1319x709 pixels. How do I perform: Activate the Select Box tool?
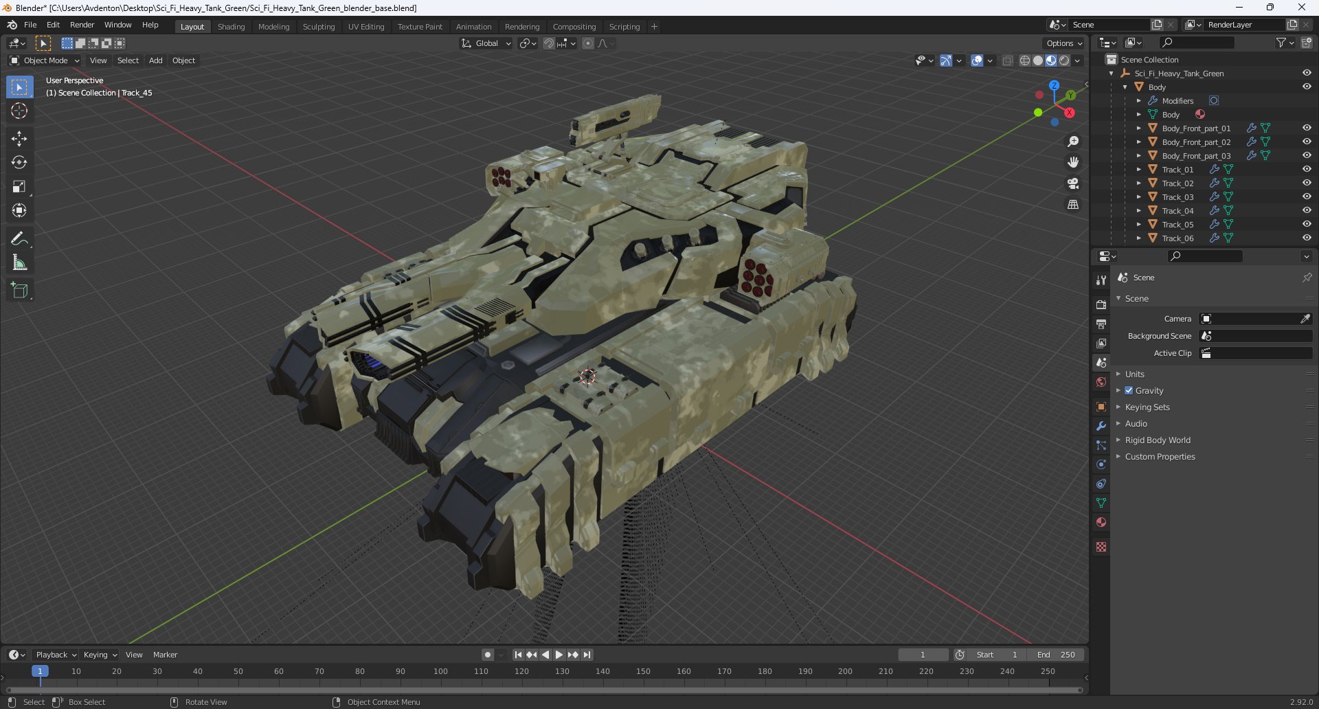click(19, 87)
